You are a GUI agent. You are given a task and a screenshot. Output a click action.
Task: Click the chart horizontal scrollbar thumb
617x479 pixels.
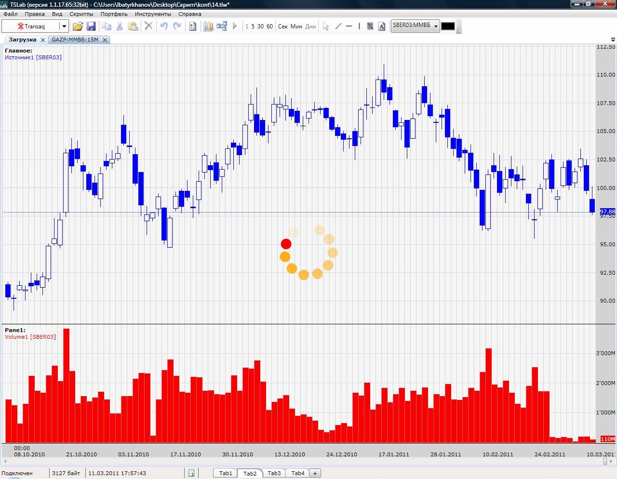604,461
